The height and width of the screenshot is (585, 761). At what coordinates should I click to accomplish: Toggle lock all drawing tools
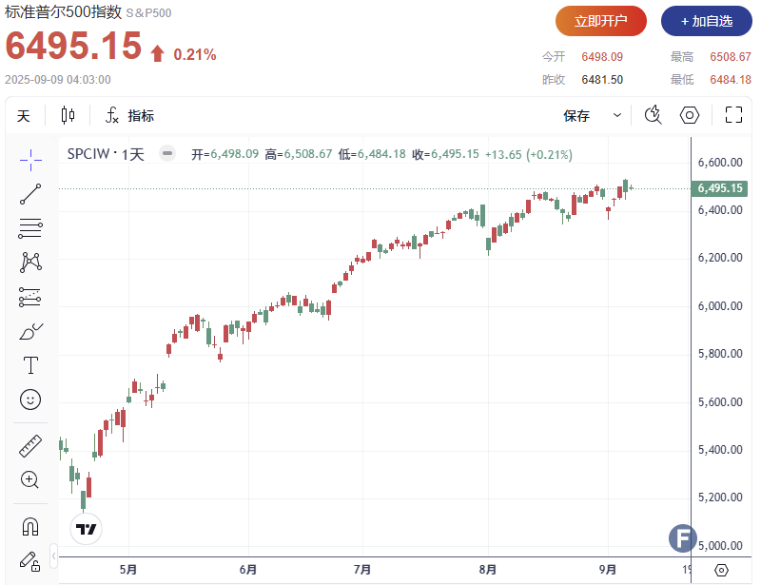pos(30,559)
